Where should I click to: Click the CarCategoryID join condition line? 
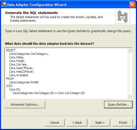48,93
